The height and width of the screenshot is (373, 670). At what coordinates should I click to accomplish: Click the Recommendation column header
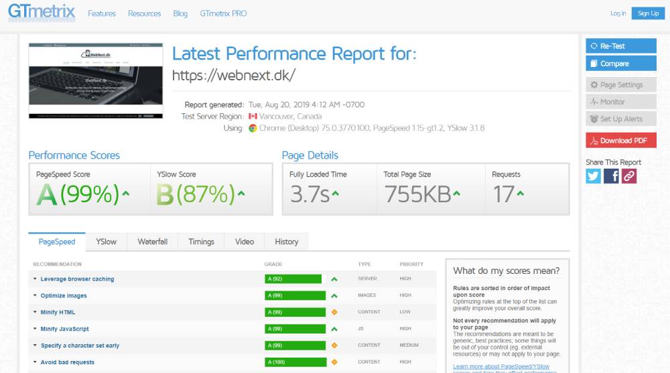[57, 265]
